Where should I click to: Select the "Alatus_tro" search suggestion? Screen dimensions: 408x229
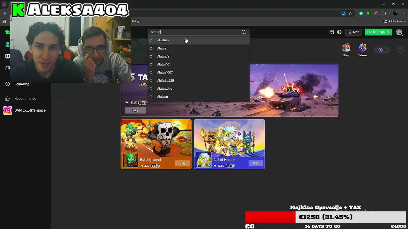click(x=199, y=89)
